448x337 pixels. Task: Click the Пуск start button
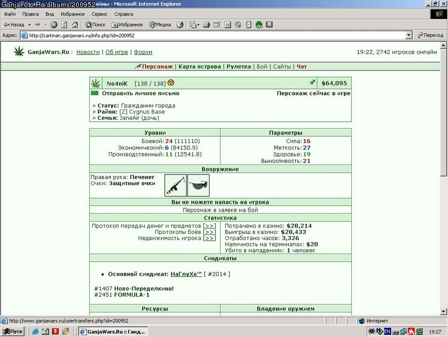[13, 332]
